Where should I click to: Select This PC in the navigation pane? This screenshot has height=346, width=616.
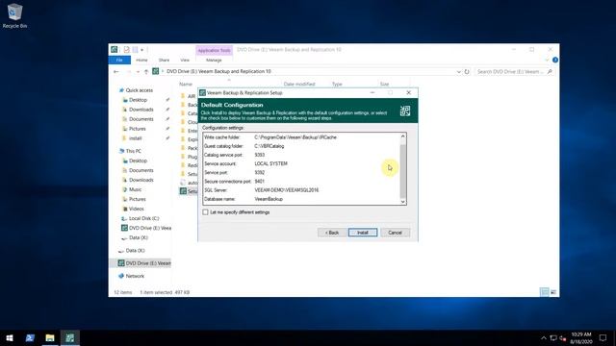(133, 151)
